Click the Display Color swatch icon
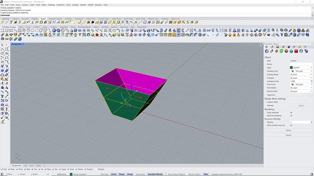Viewport: 314px width, 176px height. (292, 71)
